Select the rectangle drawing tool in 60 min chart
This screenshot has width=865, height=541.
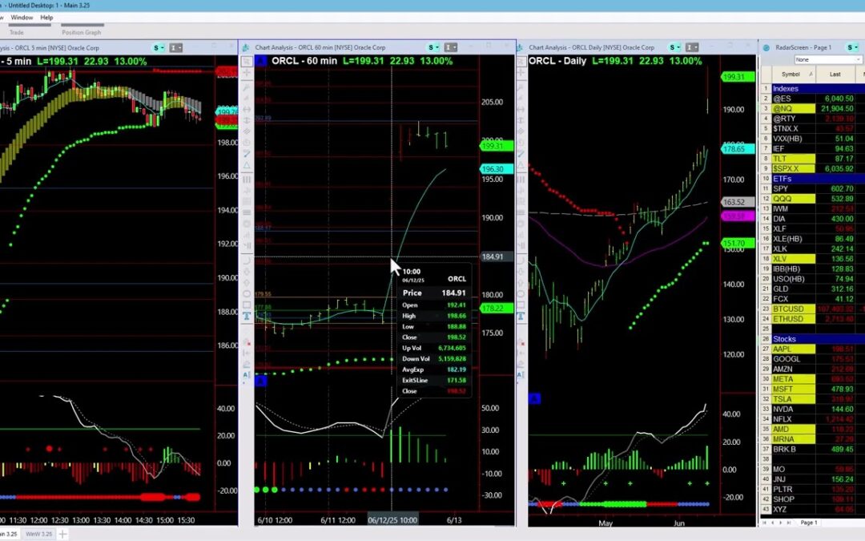pos(247,305)
